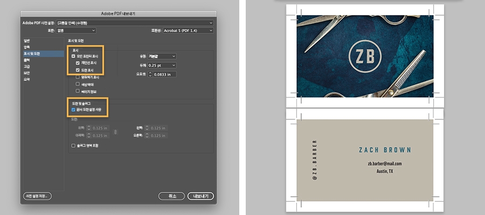The height and width of the screenshot is (215, 485).
Task: Click the 오른쪽 0.125 in bleed field
Action: (x=158, y=135)
